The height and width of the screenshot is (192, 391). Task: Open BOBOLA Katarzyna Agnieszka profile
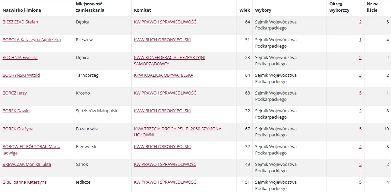pos(32,40)
